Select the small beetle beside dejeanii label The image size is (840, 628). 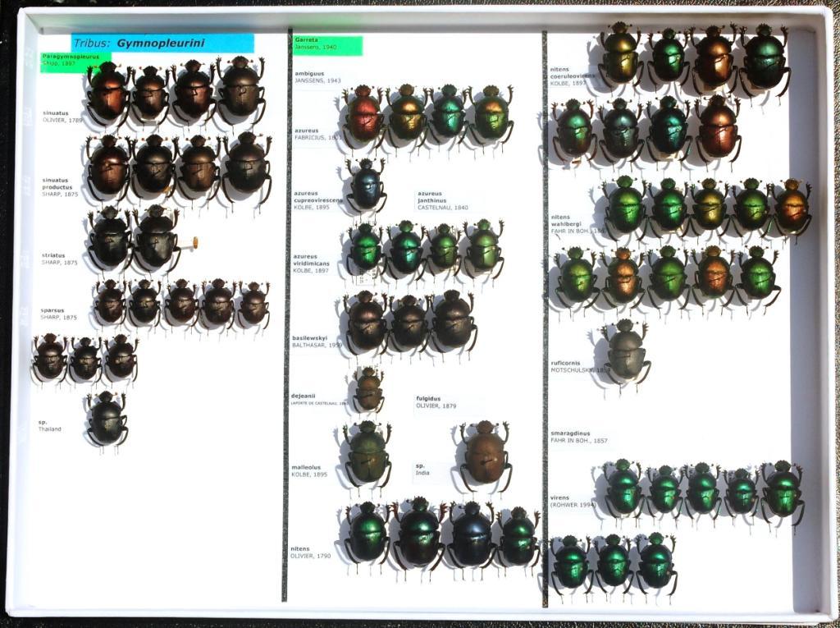pos(368,390)
